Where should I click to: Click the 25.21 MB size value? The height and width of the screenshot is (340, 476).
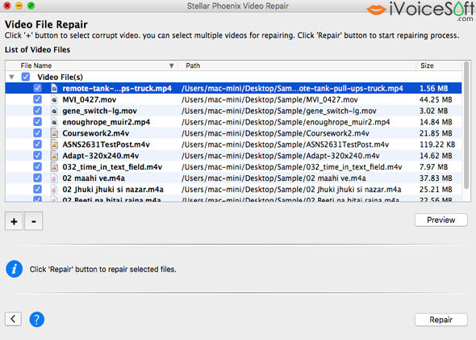click(436, 190)
